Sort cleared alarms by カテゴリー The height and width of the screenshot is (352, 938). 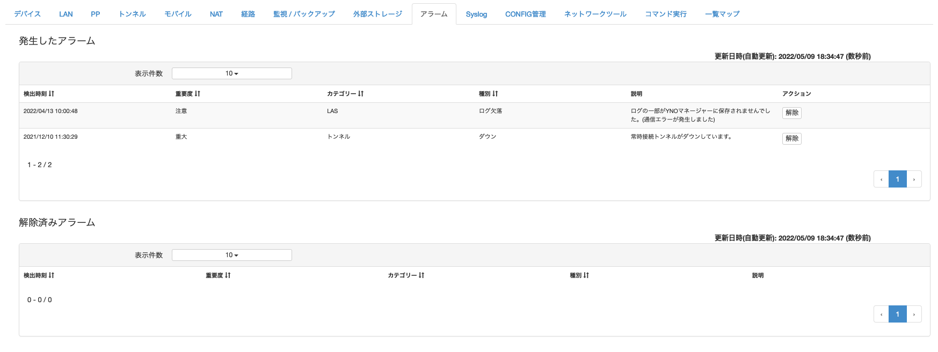click(406, 275)
